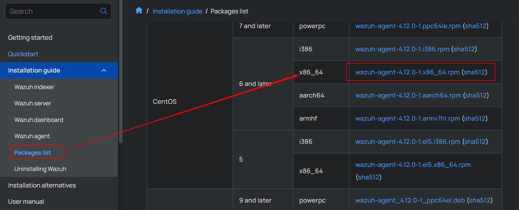Select the aarch64 architecture cell

pos(321,95)
